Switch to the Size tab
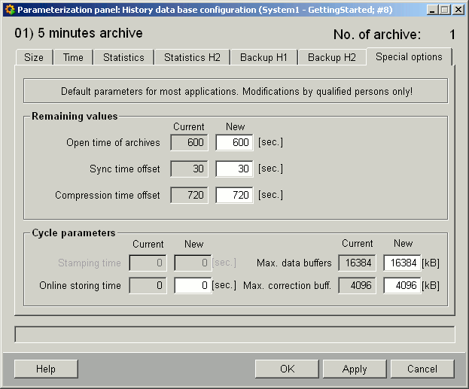Viewport: 469px width, 389px height. [34, 57]
